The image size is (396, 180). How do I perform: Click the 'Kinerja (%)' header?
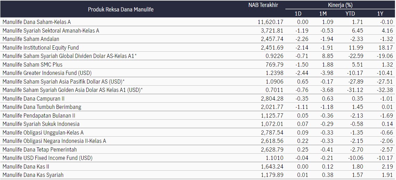[340, 5]
